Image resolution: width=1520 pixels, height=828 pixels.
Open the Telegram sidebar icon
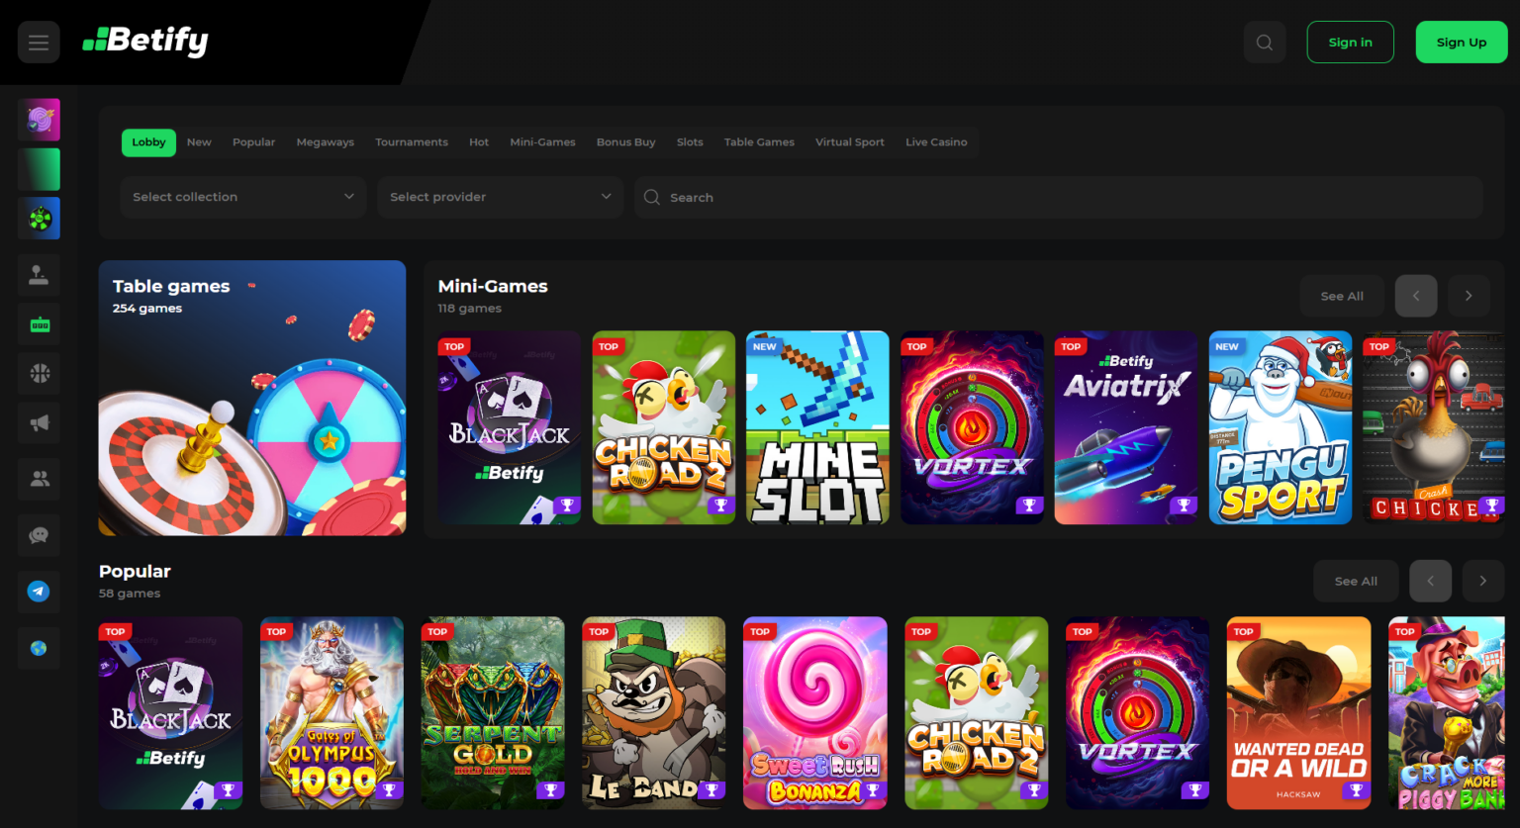coord(39,592)
